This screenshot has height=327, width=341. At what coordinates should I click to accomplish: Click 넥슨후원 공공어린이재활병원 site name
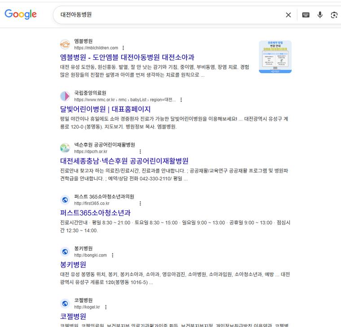(105, 145)
